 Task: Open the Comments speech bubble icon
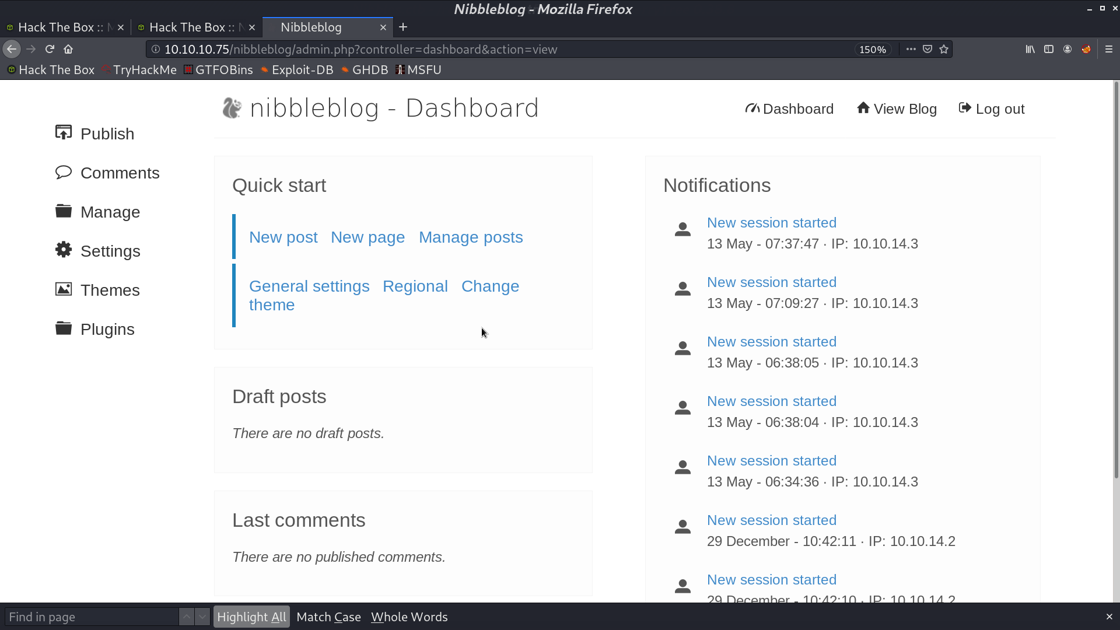tap(64, 172)
